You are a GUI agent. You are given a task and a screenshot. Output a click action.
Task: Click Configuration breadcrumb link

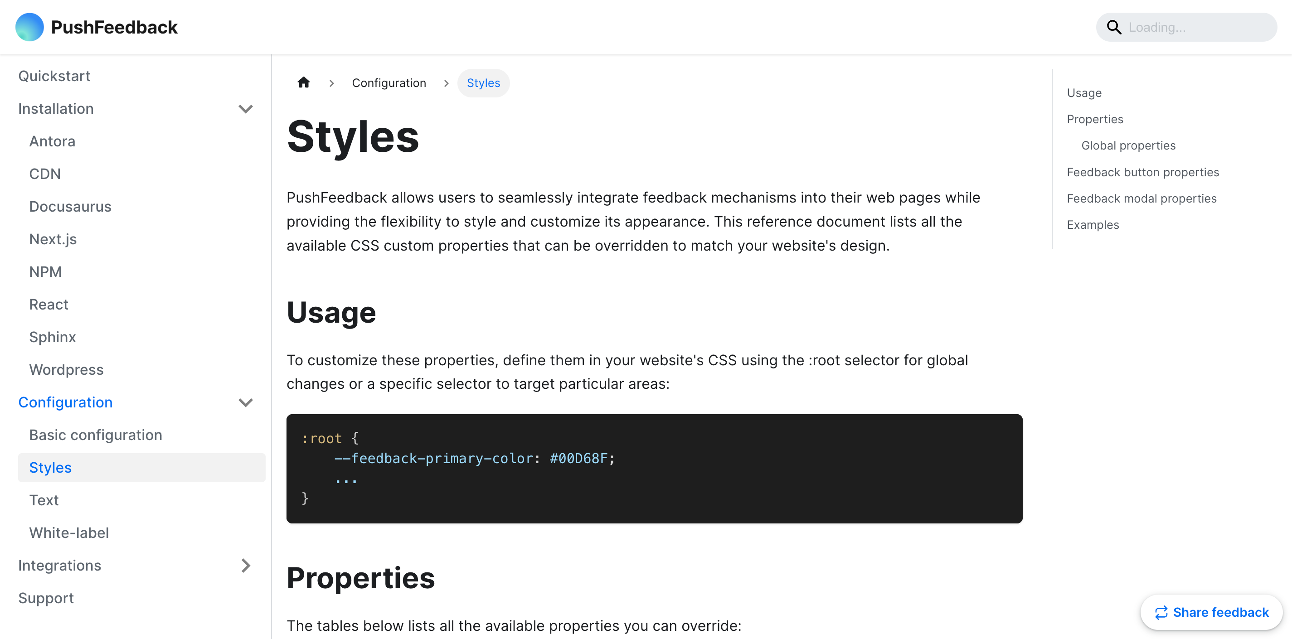(389, 83)
